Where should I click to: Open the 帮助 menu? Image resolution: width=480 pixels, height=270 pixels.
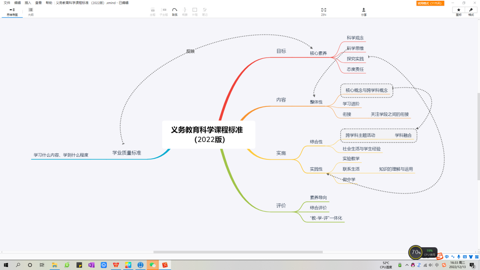[x=49, y=3]
